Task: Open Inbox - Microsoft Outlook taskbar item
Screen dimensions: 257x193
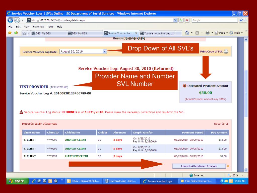Action: point(84,181)
